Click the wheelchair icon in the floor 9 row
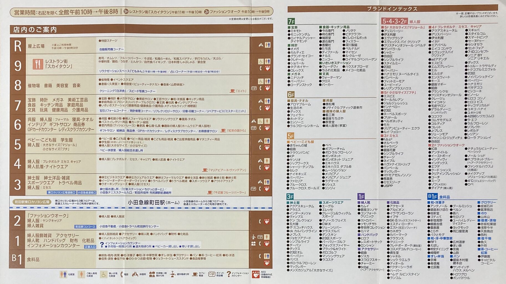This screenshot has height=284, width=506. tap(261, 61)
